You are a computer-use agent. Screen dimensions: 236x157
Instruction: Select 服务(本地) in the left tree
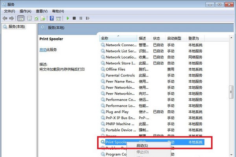(x=16, y=27)
